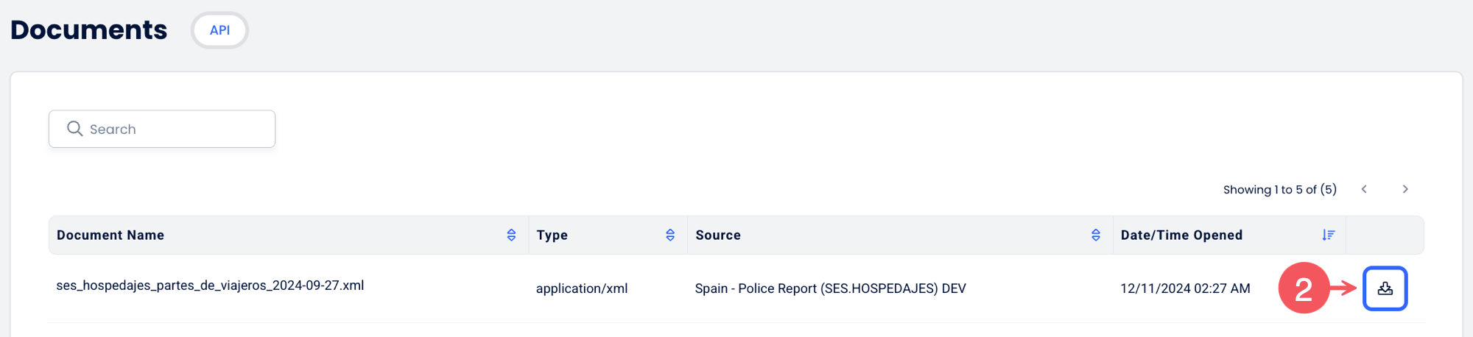Sort by Document Name column arrows
1473x337 pixels.
[511, 235]
